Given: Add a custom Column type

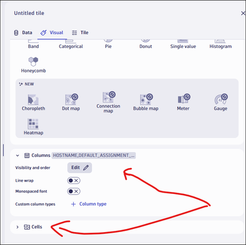Looking at the screenshot, I should point(89,204).
